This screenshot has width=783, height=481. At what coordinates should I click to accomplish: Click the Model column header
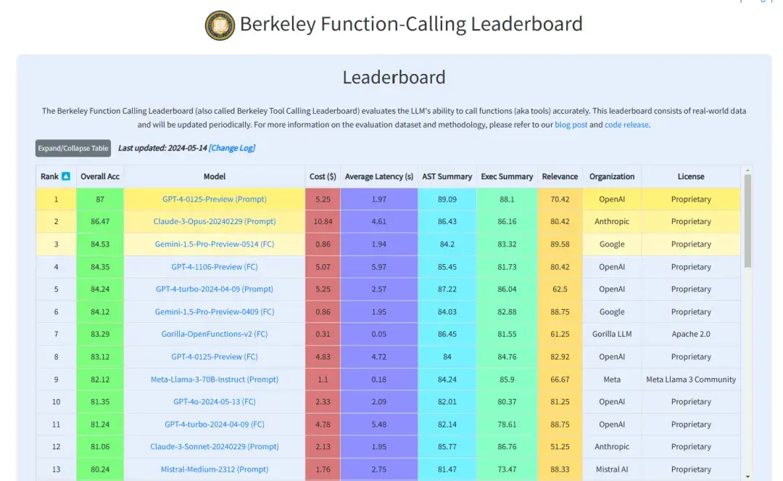point(215,176)
